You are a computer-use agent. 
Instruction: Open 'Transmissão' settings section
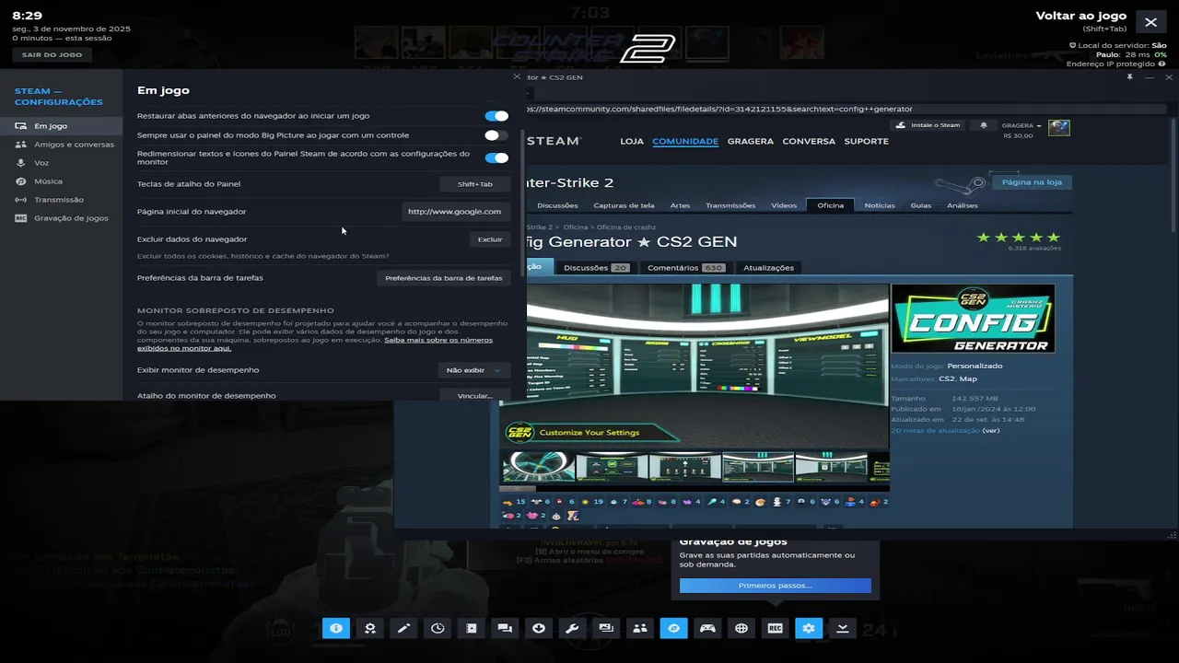click(x=61, y=200)
